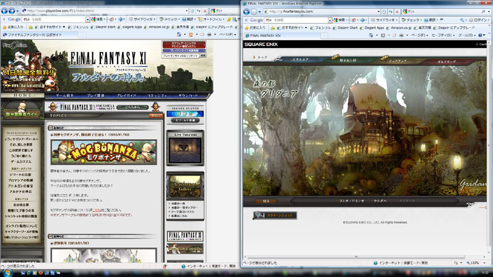Click the forward button in FF XI browser window
Viewport: 493px width, 277px height.
click(12, 11)
